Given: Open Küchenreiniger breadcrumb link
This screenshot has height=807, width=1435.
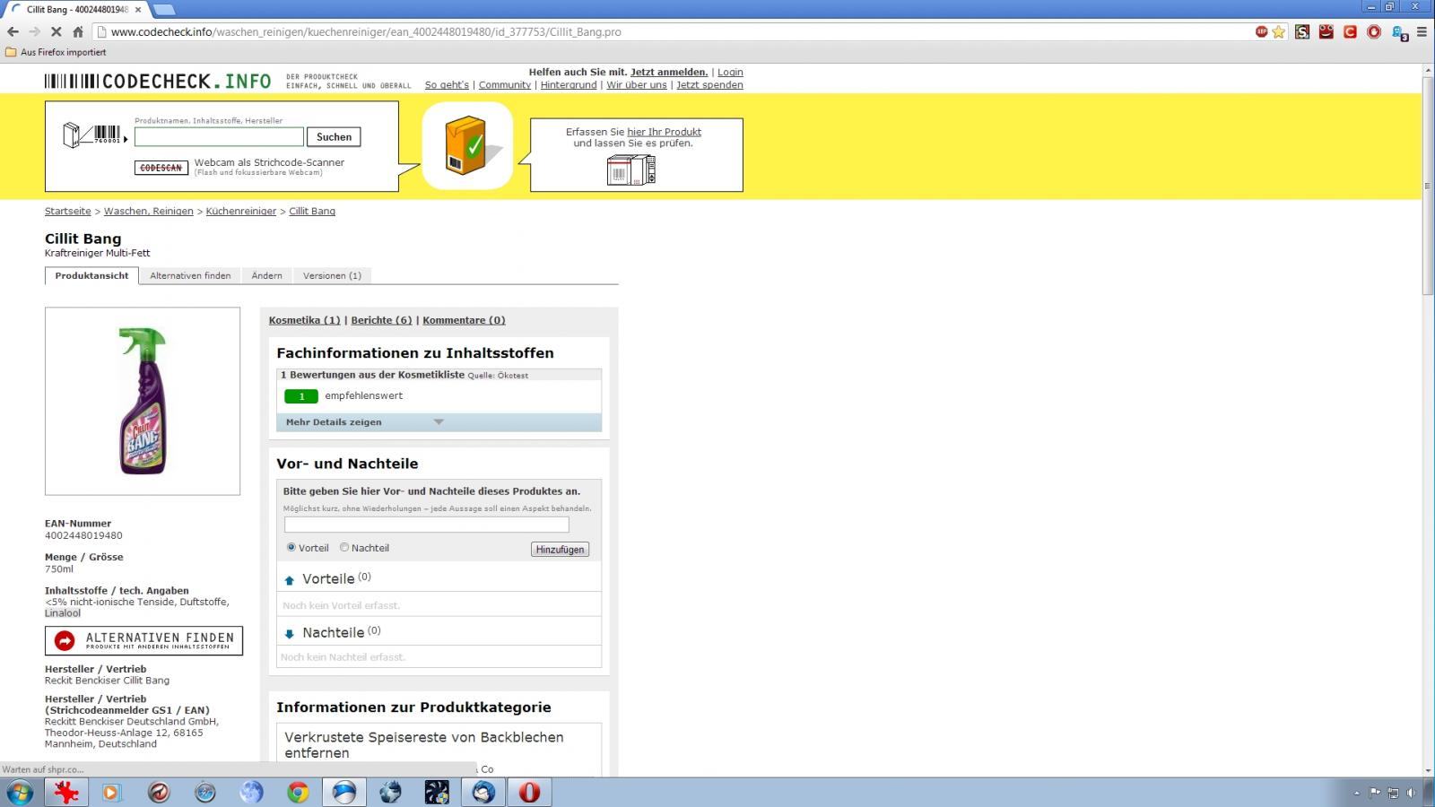Looking at the screenshot, I should [241, 212].
